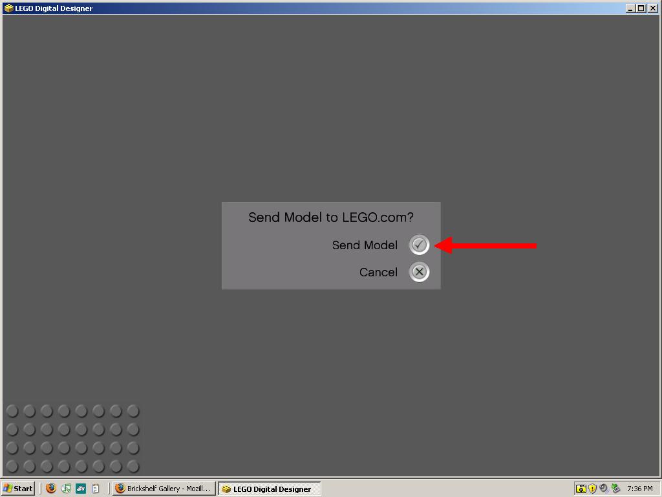Click the Cancel X button
The image size is (662, 497).
click(419, 272)
